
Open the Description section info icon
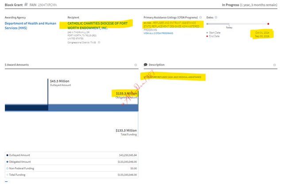[275, 65]
